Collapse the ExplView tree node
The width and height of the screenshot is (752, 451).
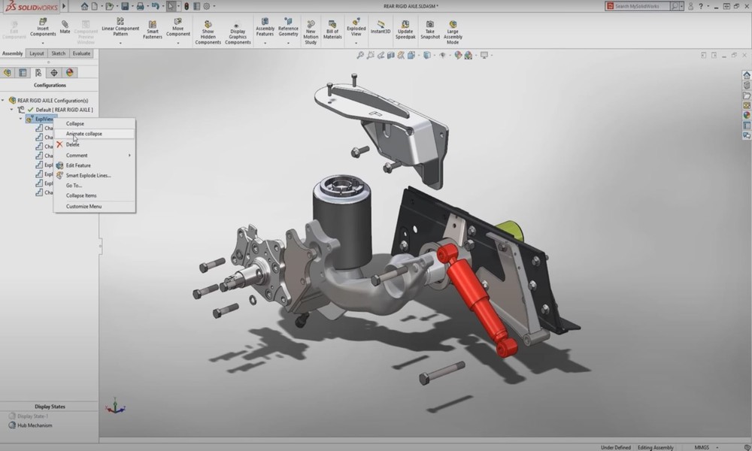coord(21,119)
